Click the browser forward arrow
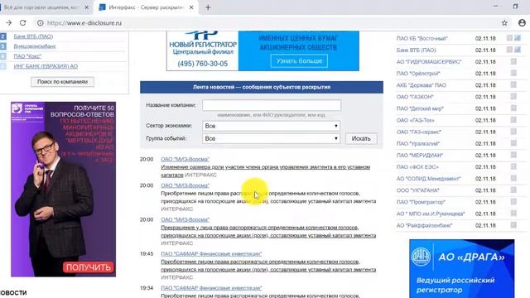 pyautogui.click(x=9, y=22)
